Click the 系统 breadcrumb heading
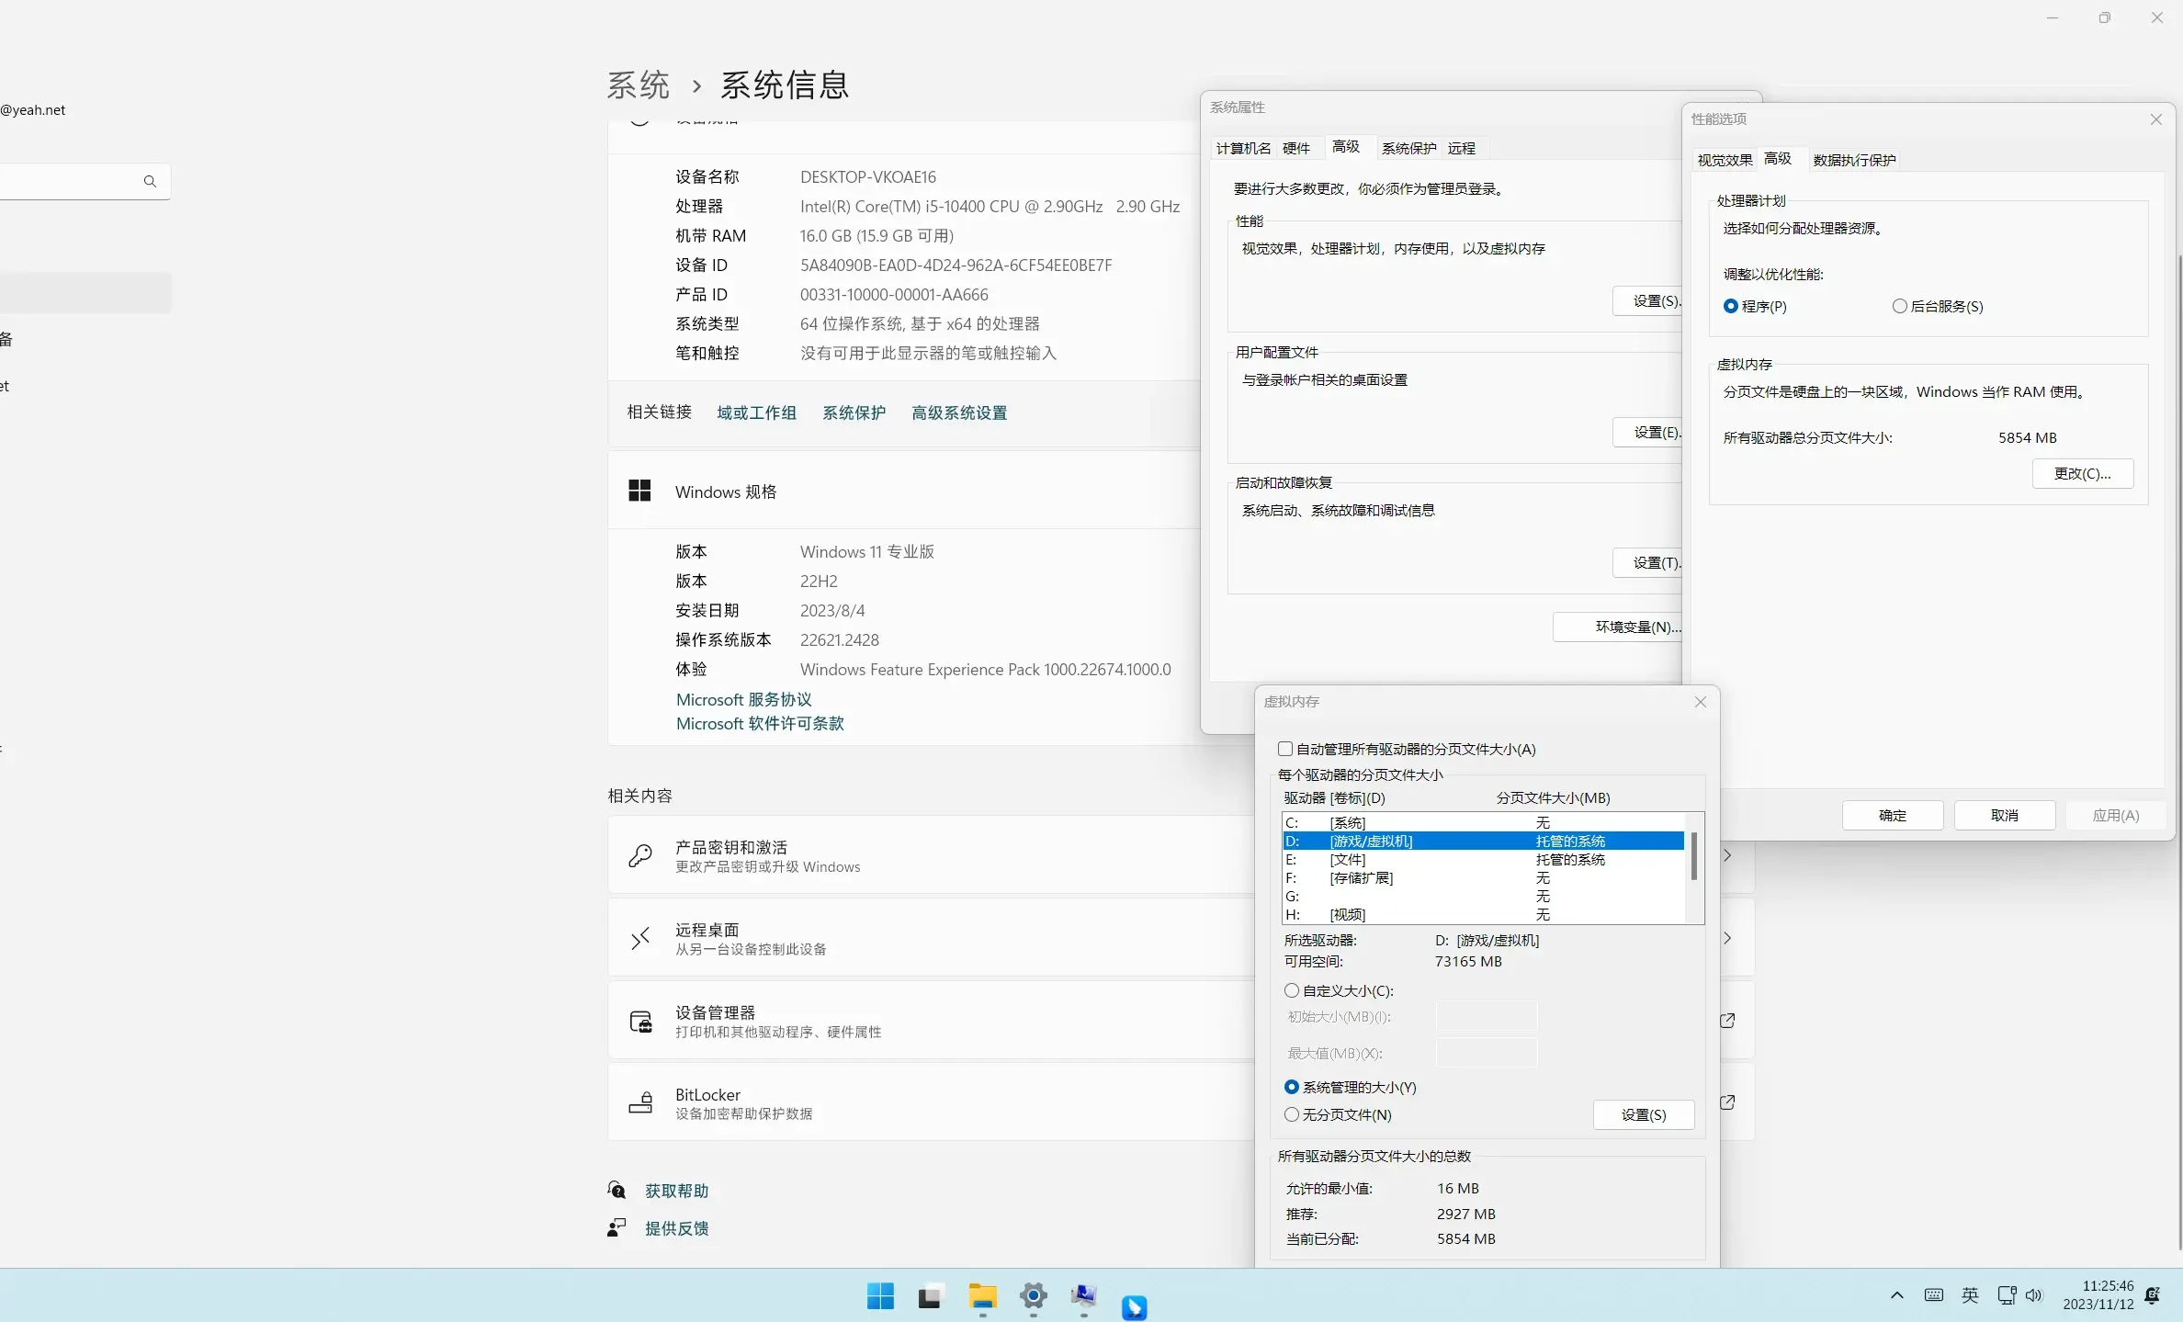 tap(639, 85)
